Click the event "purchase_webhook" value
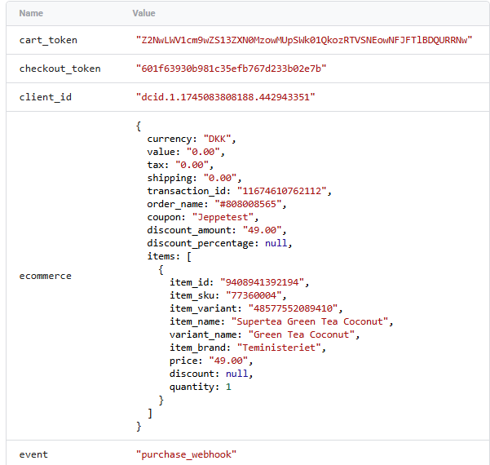This screenshot has width=490, height=465. tap(186, 454)
